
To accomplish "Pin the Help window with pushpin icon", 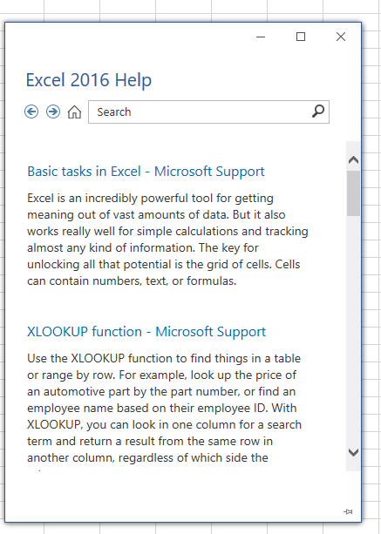I will click(348, 511).
